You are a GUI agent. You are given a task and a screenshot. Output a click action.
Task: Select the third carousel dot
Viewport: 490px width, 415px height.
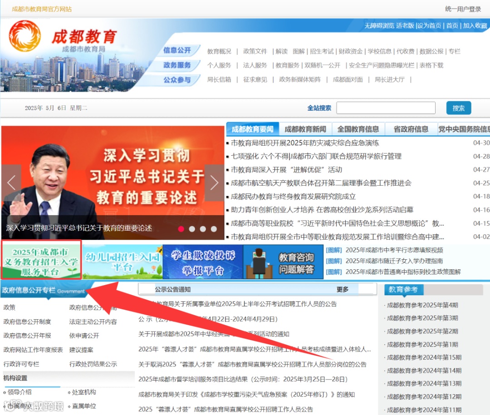tap(203, 229)
